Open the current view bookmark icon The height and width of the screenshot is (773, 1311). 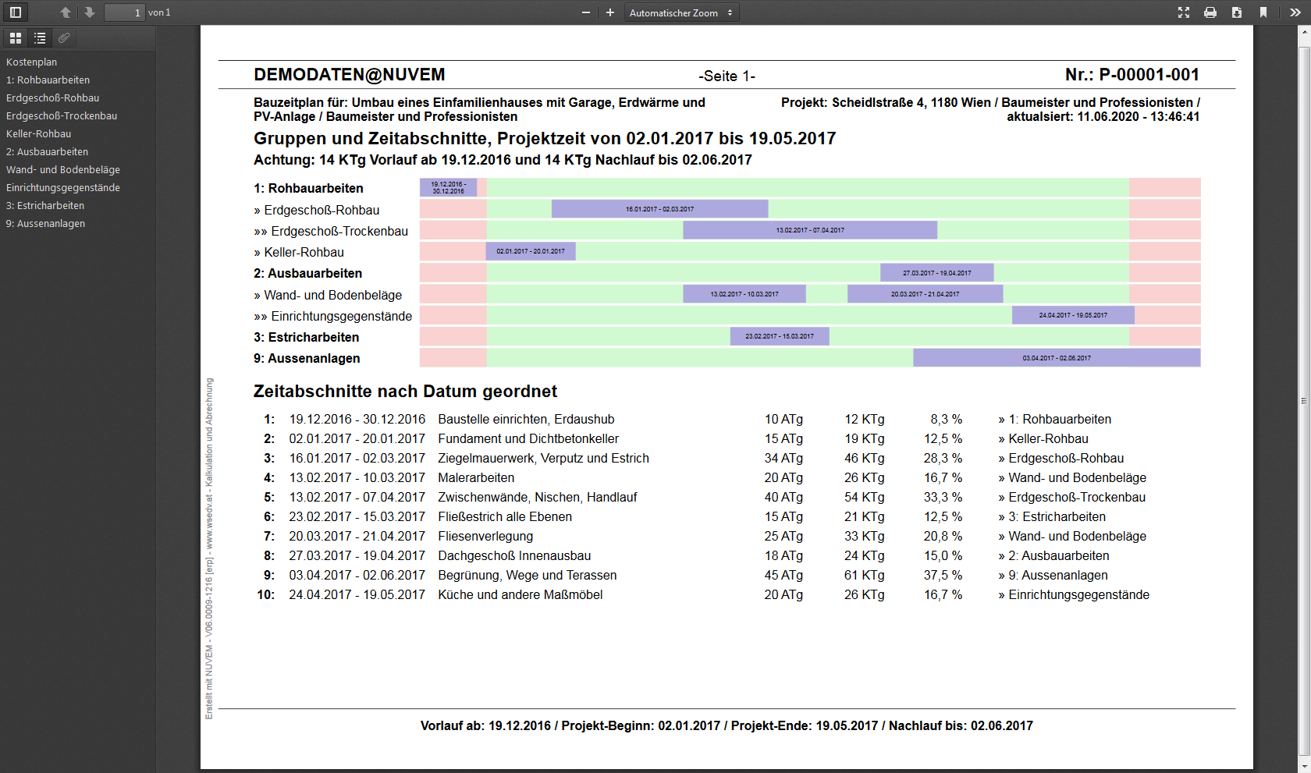pos(1263,12)
